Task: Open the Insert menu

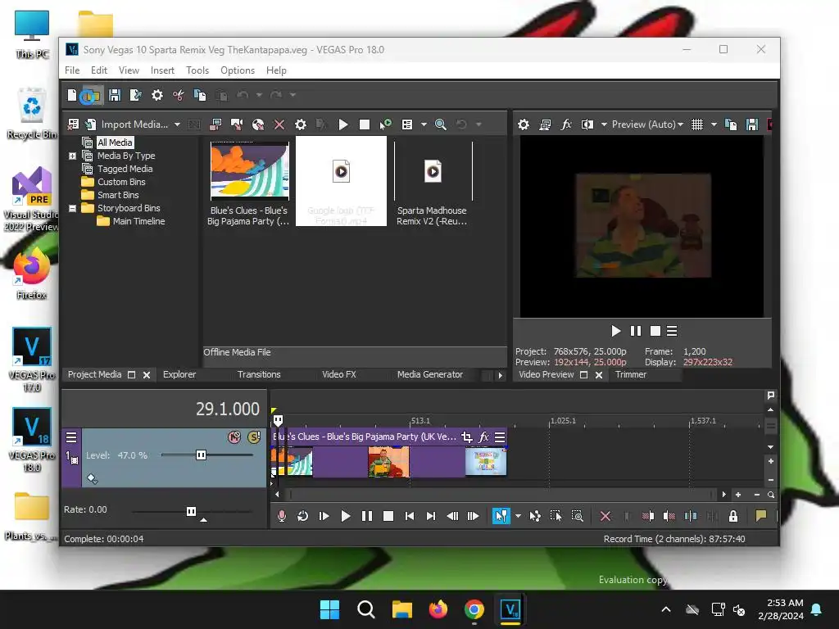Action: click(x=162, y=70)
